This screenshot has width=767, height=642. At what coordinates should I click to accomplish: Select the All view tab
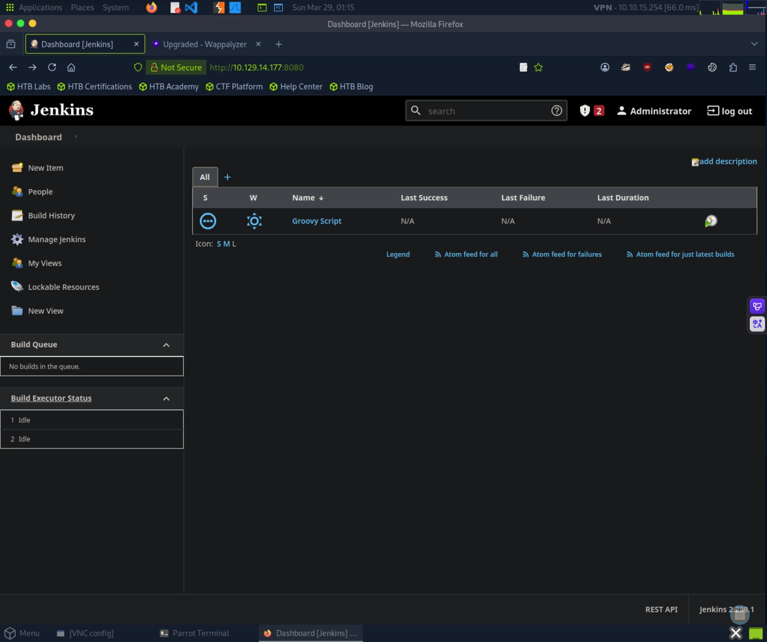(x=205, y=177)
